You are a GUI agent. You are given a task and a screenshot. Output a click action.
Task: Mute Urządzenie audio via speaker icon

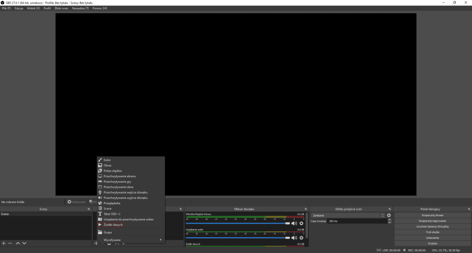[x=294, y=238]
